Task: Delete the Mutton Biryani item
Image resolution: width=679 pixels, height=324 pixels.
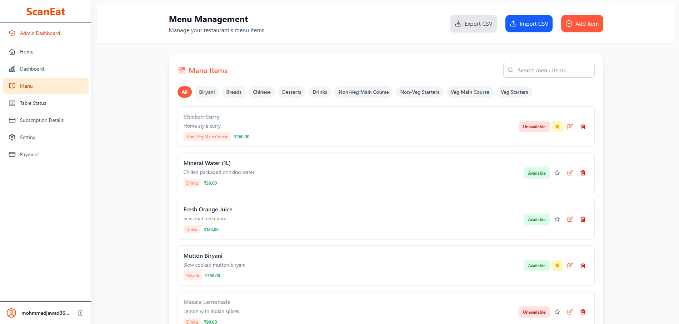Action: [x=583, y=266]
